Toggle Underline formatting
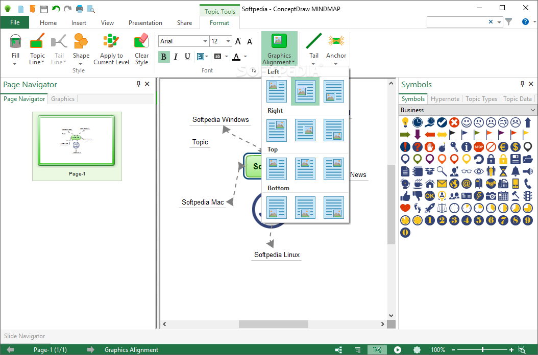 (x=187, y=57)
